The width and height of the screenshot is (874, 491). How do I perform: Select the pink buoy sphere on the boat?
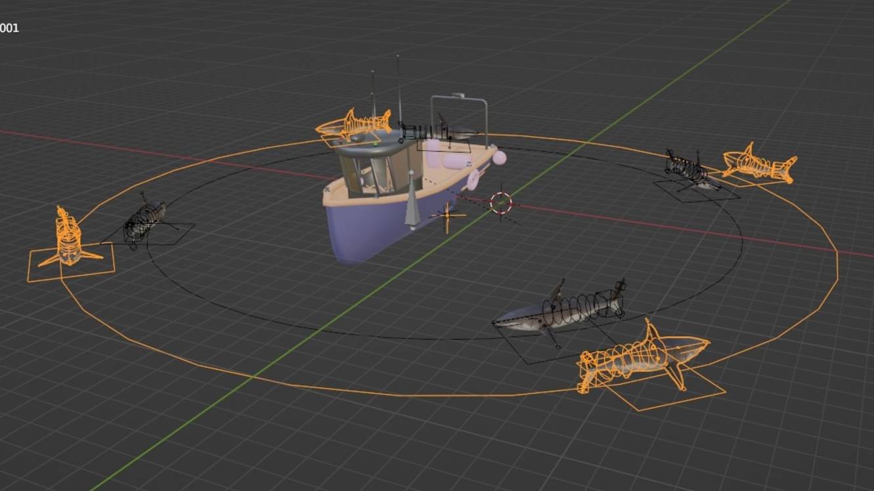[x=500, y=158]
